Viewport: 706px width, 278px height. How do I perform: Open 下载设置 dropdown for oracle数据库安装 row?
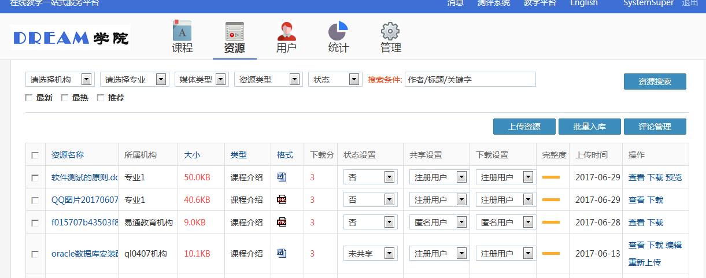click(x=505, y=253)
